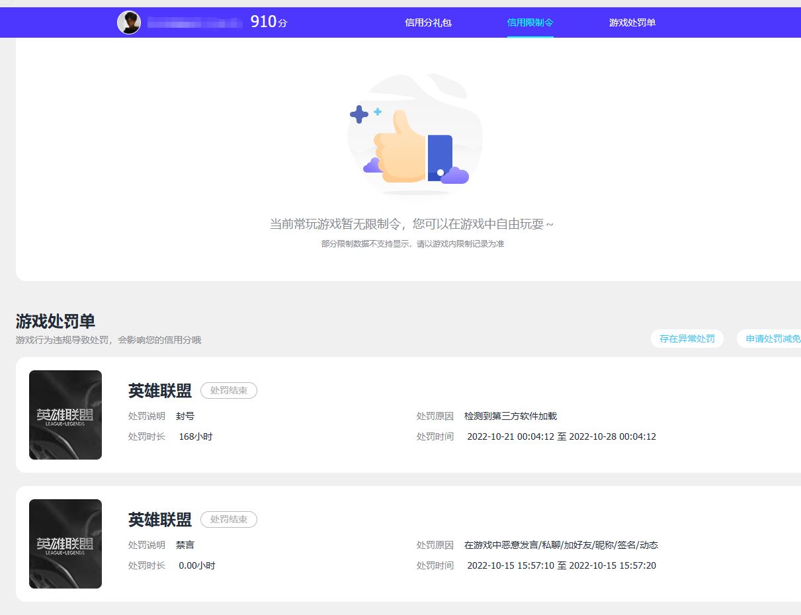The width and height of the screenshot is (801, 615).
Task: Click the blue plus sparkle beside the thumbs-up
Action: click(x=359, y=114)
